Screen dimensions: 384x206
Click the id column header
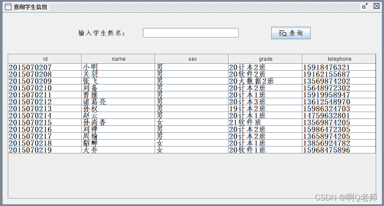coord(45,59)
